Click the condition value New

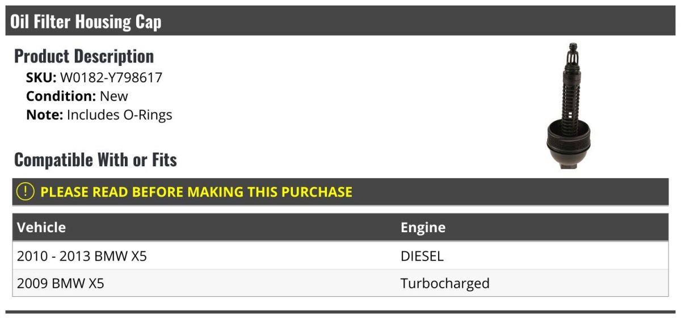coord(114,96)
